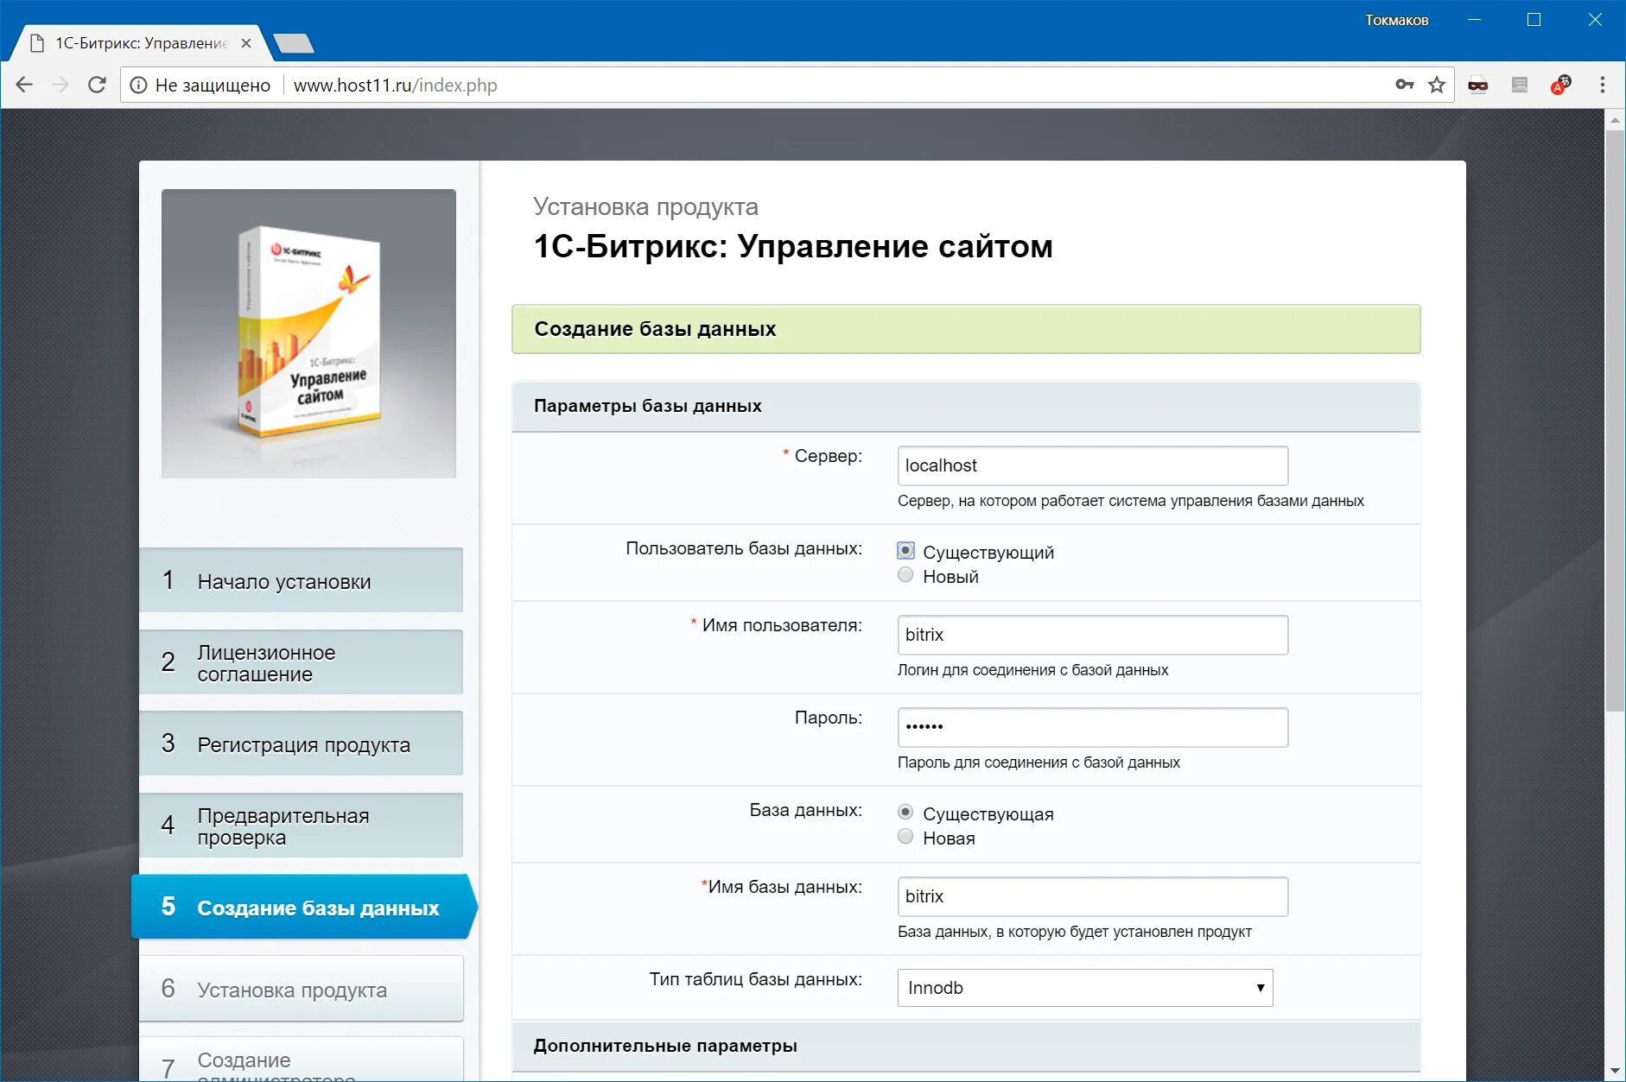Click the 'Имя пользователя' input field
Screen dimensions: 1626x1082
coord(1093,635)
